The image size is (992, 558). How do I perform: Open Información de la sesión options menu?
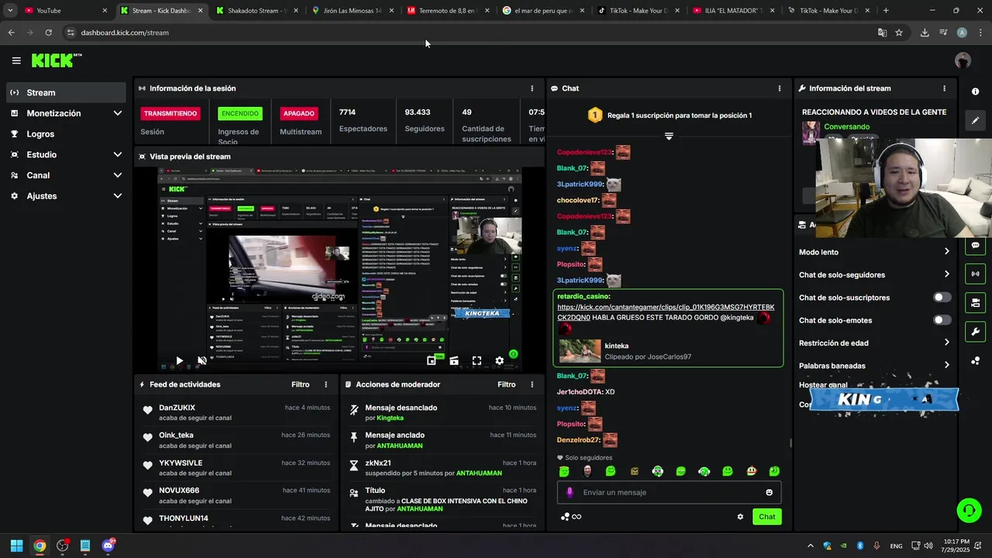(x=532, y=88)
